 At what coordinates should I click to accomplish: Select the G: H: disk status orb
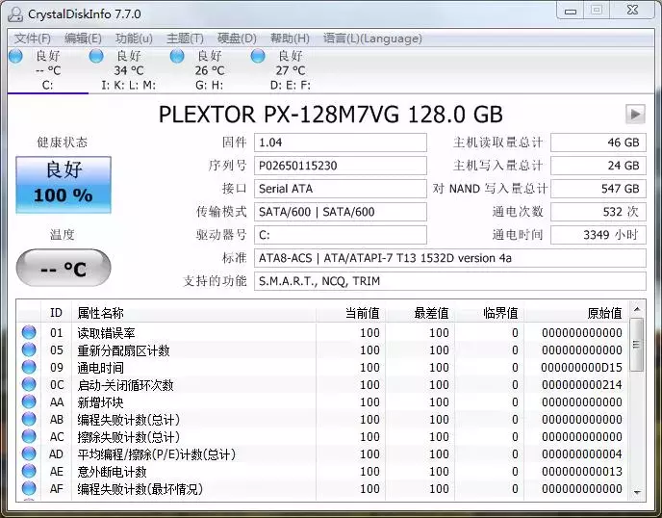point(177,57)
